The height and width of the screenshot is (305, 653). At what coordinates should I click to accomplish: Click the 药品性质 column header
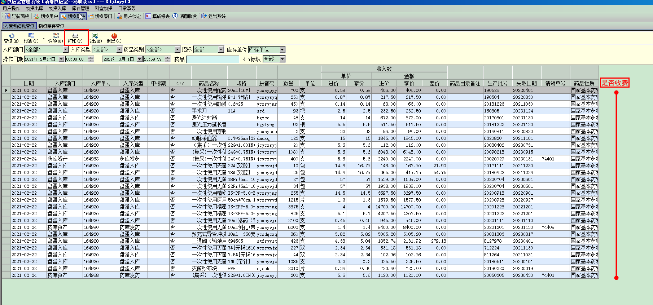click(584, 83)
